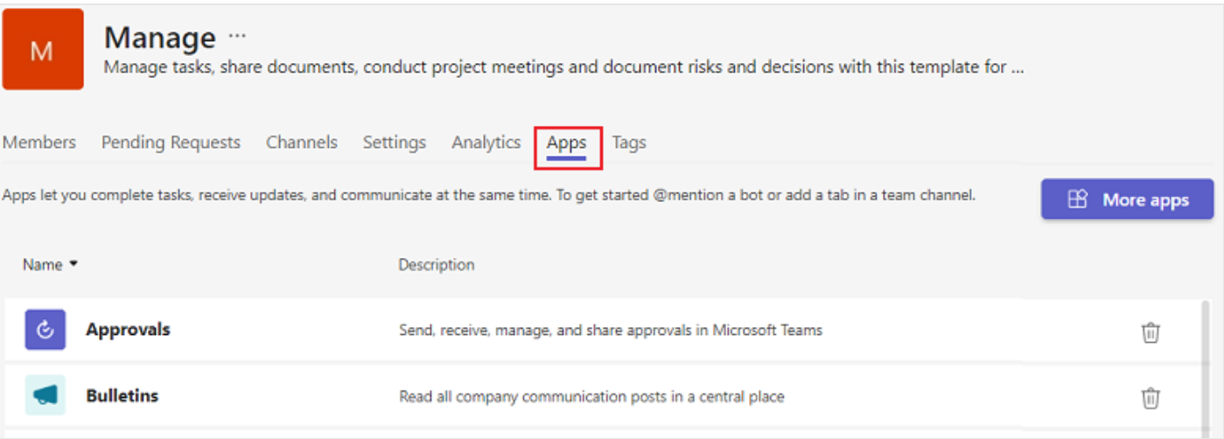Sort the list by Name column

click(50, 264)
